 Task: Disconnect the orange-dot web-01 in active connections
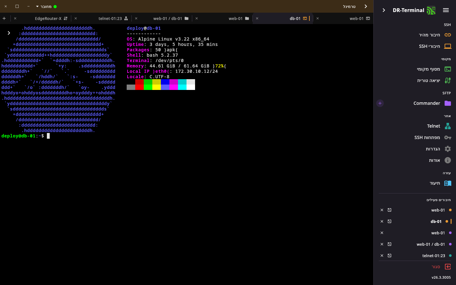pyautogui.click(x=382, y=210)
